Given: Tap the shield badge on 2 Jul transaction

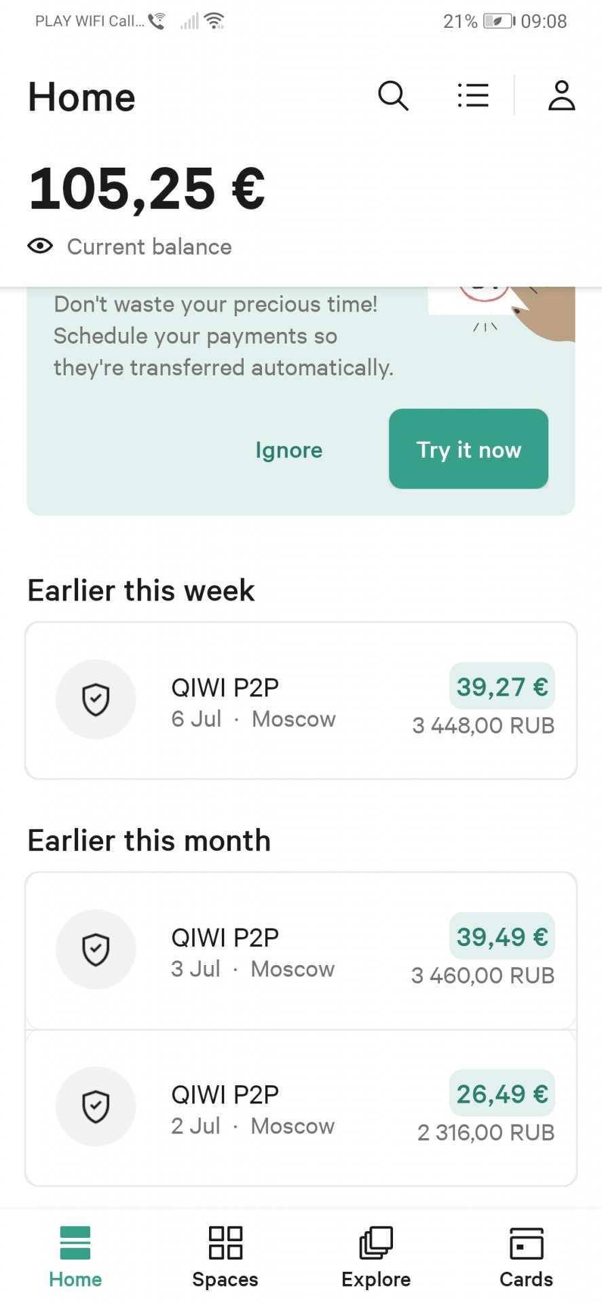Looking at the screenshot, I should point(96,1106).
